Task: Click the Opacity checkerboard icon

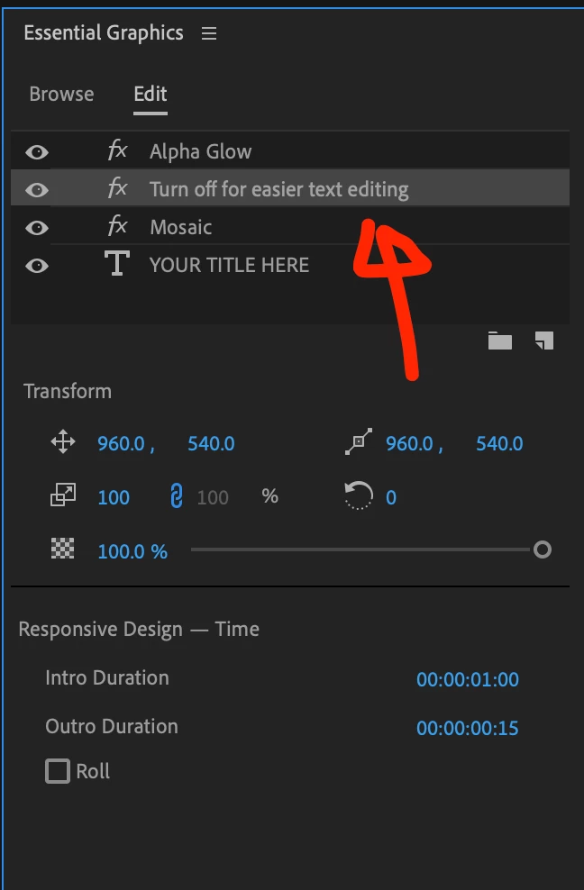Action: (x=62, y=549)
